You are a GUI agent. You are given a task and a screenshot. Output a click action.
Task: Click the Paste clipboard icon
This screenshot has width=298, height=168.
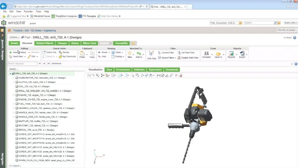pos(82,53)
